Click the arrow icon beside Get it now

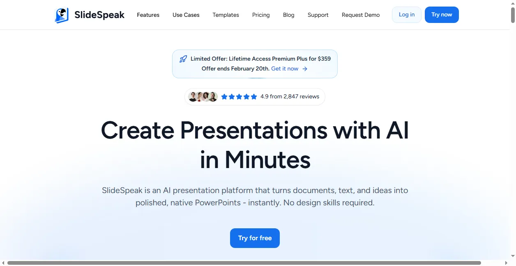pyautogui.click(x=305, y=69)
